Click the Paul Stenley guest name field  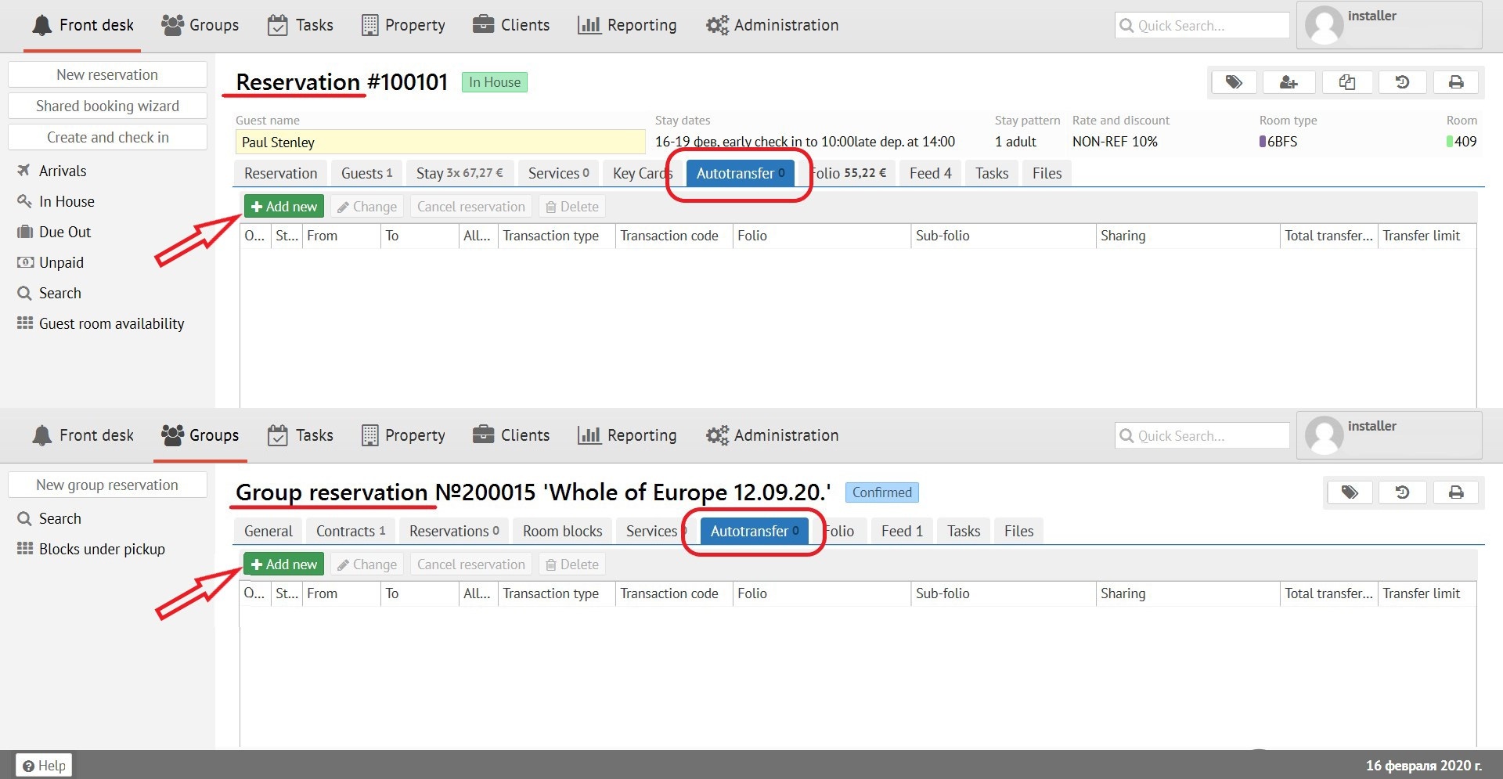pos(439,142)
